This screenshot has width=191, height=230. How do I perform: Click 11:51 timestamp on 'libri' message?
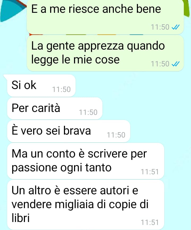click(x=150, y=222)
